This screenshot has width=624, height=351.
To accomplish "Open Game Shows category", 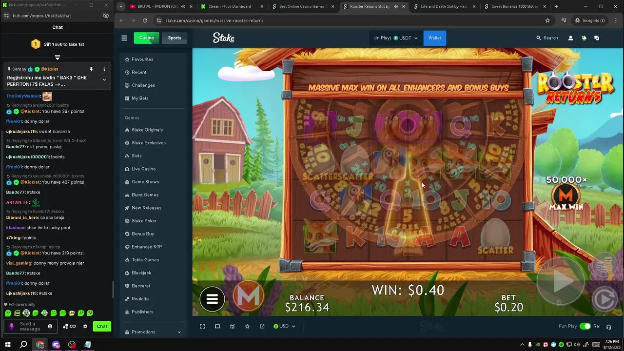I will pyautogui.click(x=153, y=182).
